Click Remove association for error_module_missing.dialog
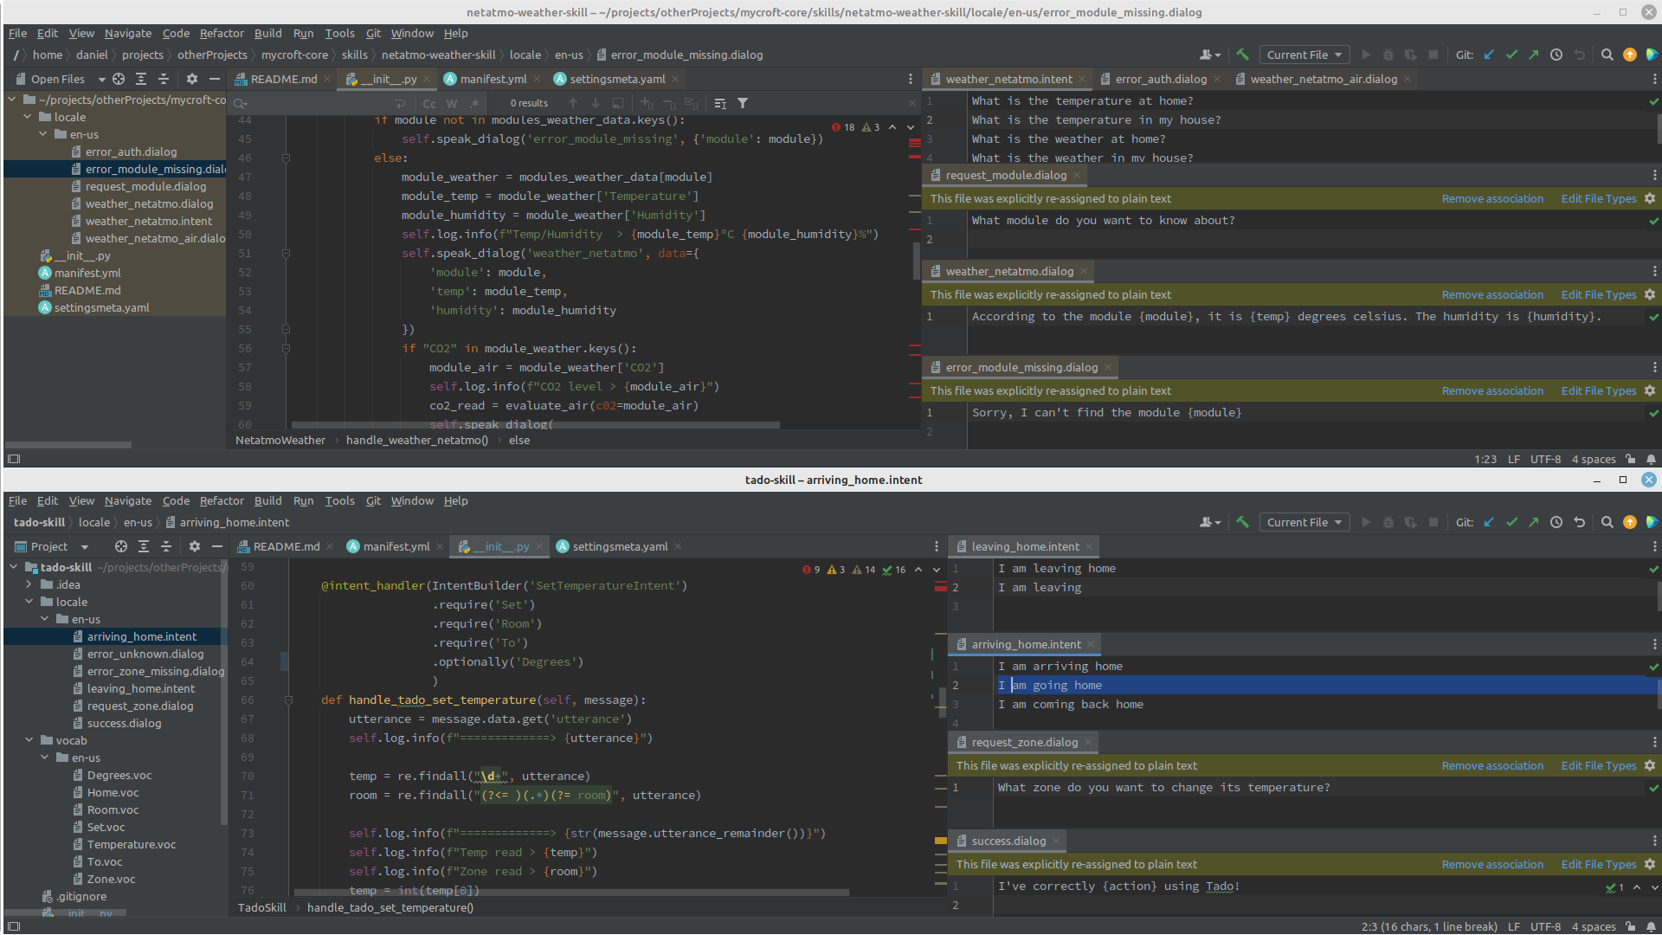The image size is (1662, 935). 1492,390
